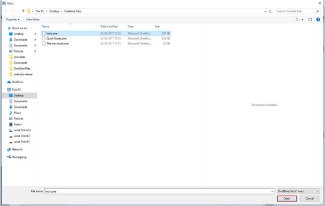Open the Organise menu
This screenshot has width=325, height=206.
[12, 19]
